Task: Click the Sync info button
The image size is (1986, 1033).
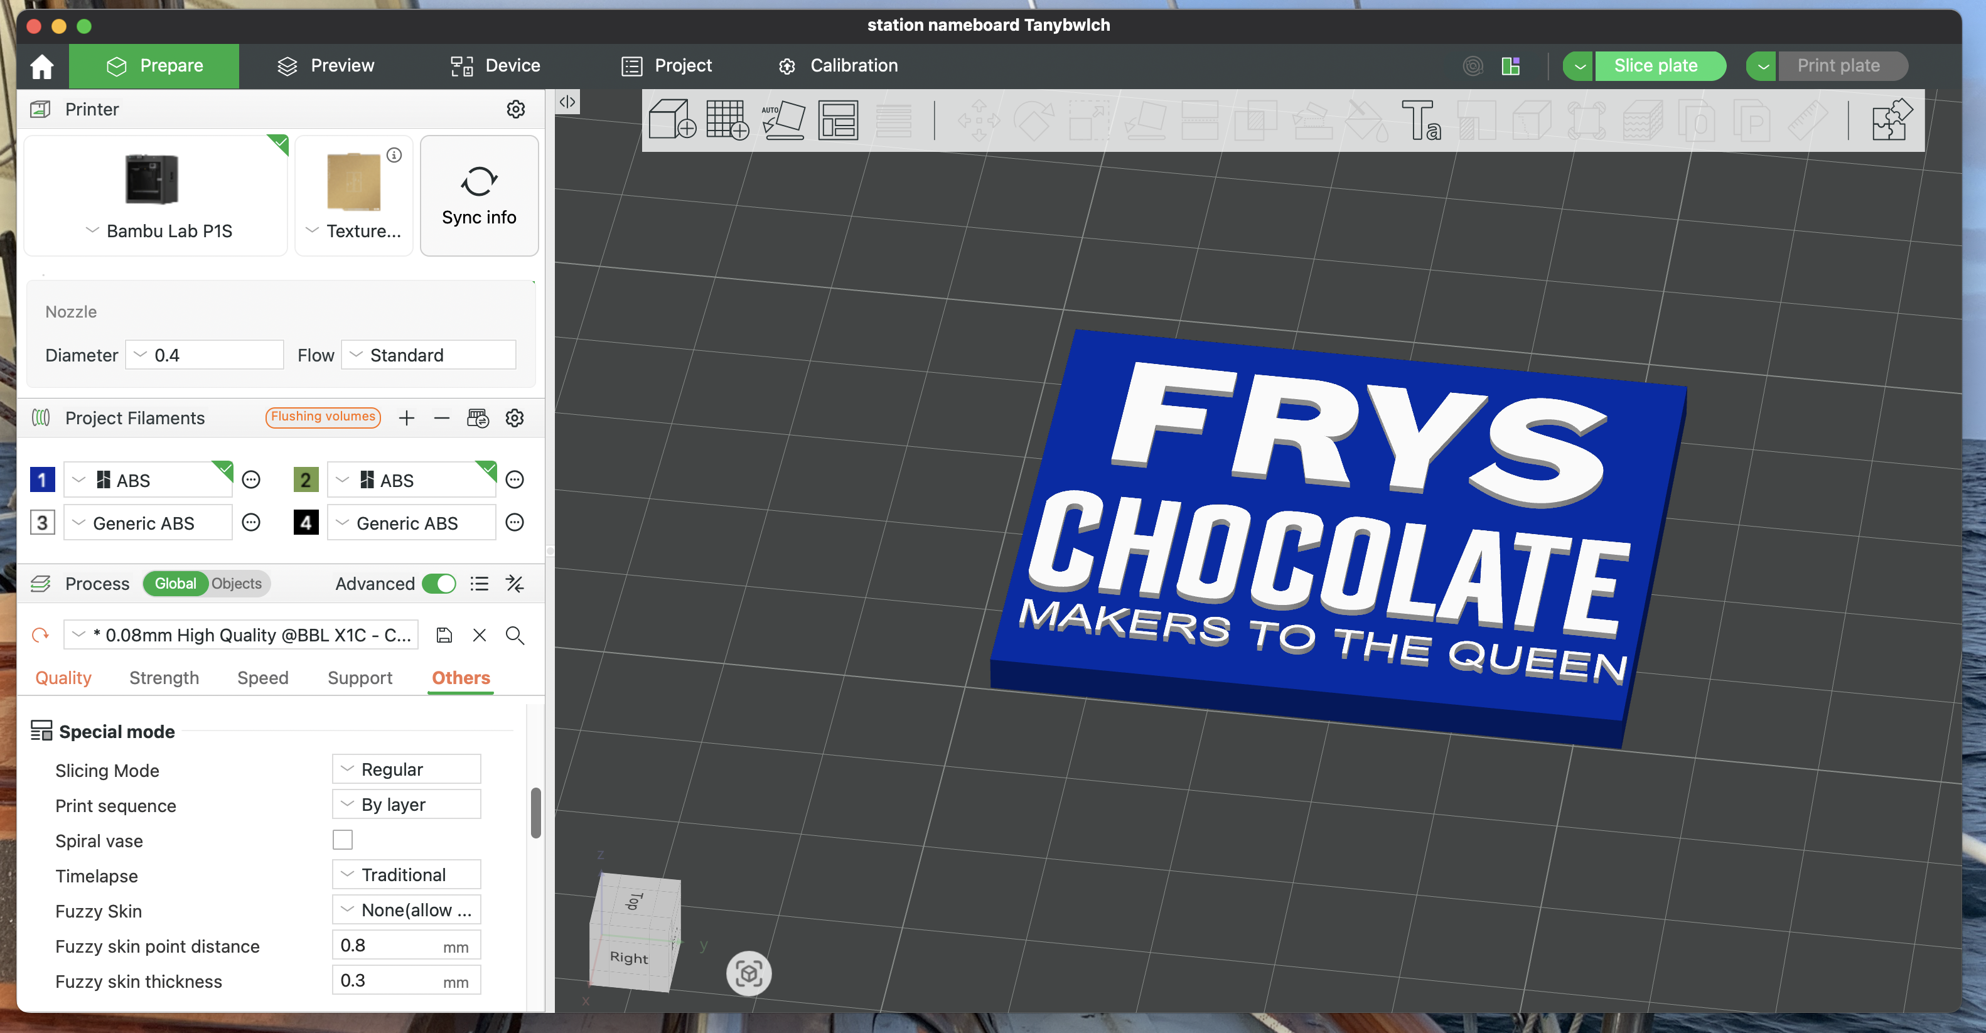Action: pyautogui.click(x=479, y=196)
